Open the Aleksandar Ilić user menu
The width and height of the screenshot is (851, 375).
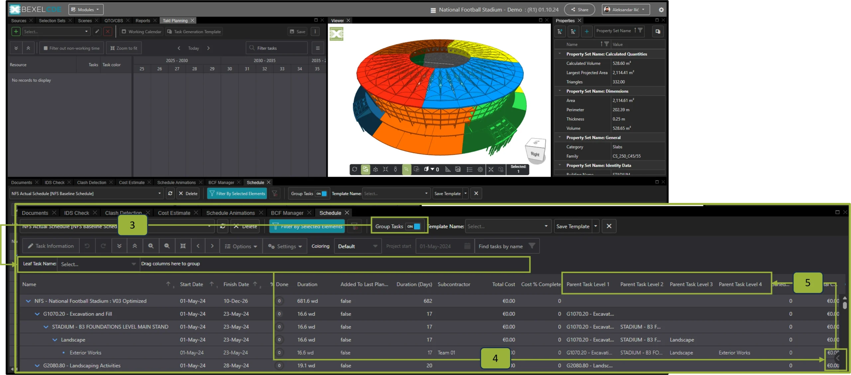coord(626,10)
